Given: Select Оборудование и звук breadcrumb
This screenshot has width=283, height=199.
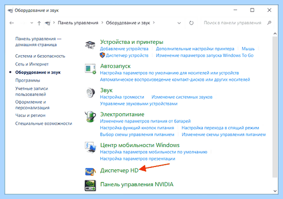Looking at the screenshot, I should pos(128,23).
